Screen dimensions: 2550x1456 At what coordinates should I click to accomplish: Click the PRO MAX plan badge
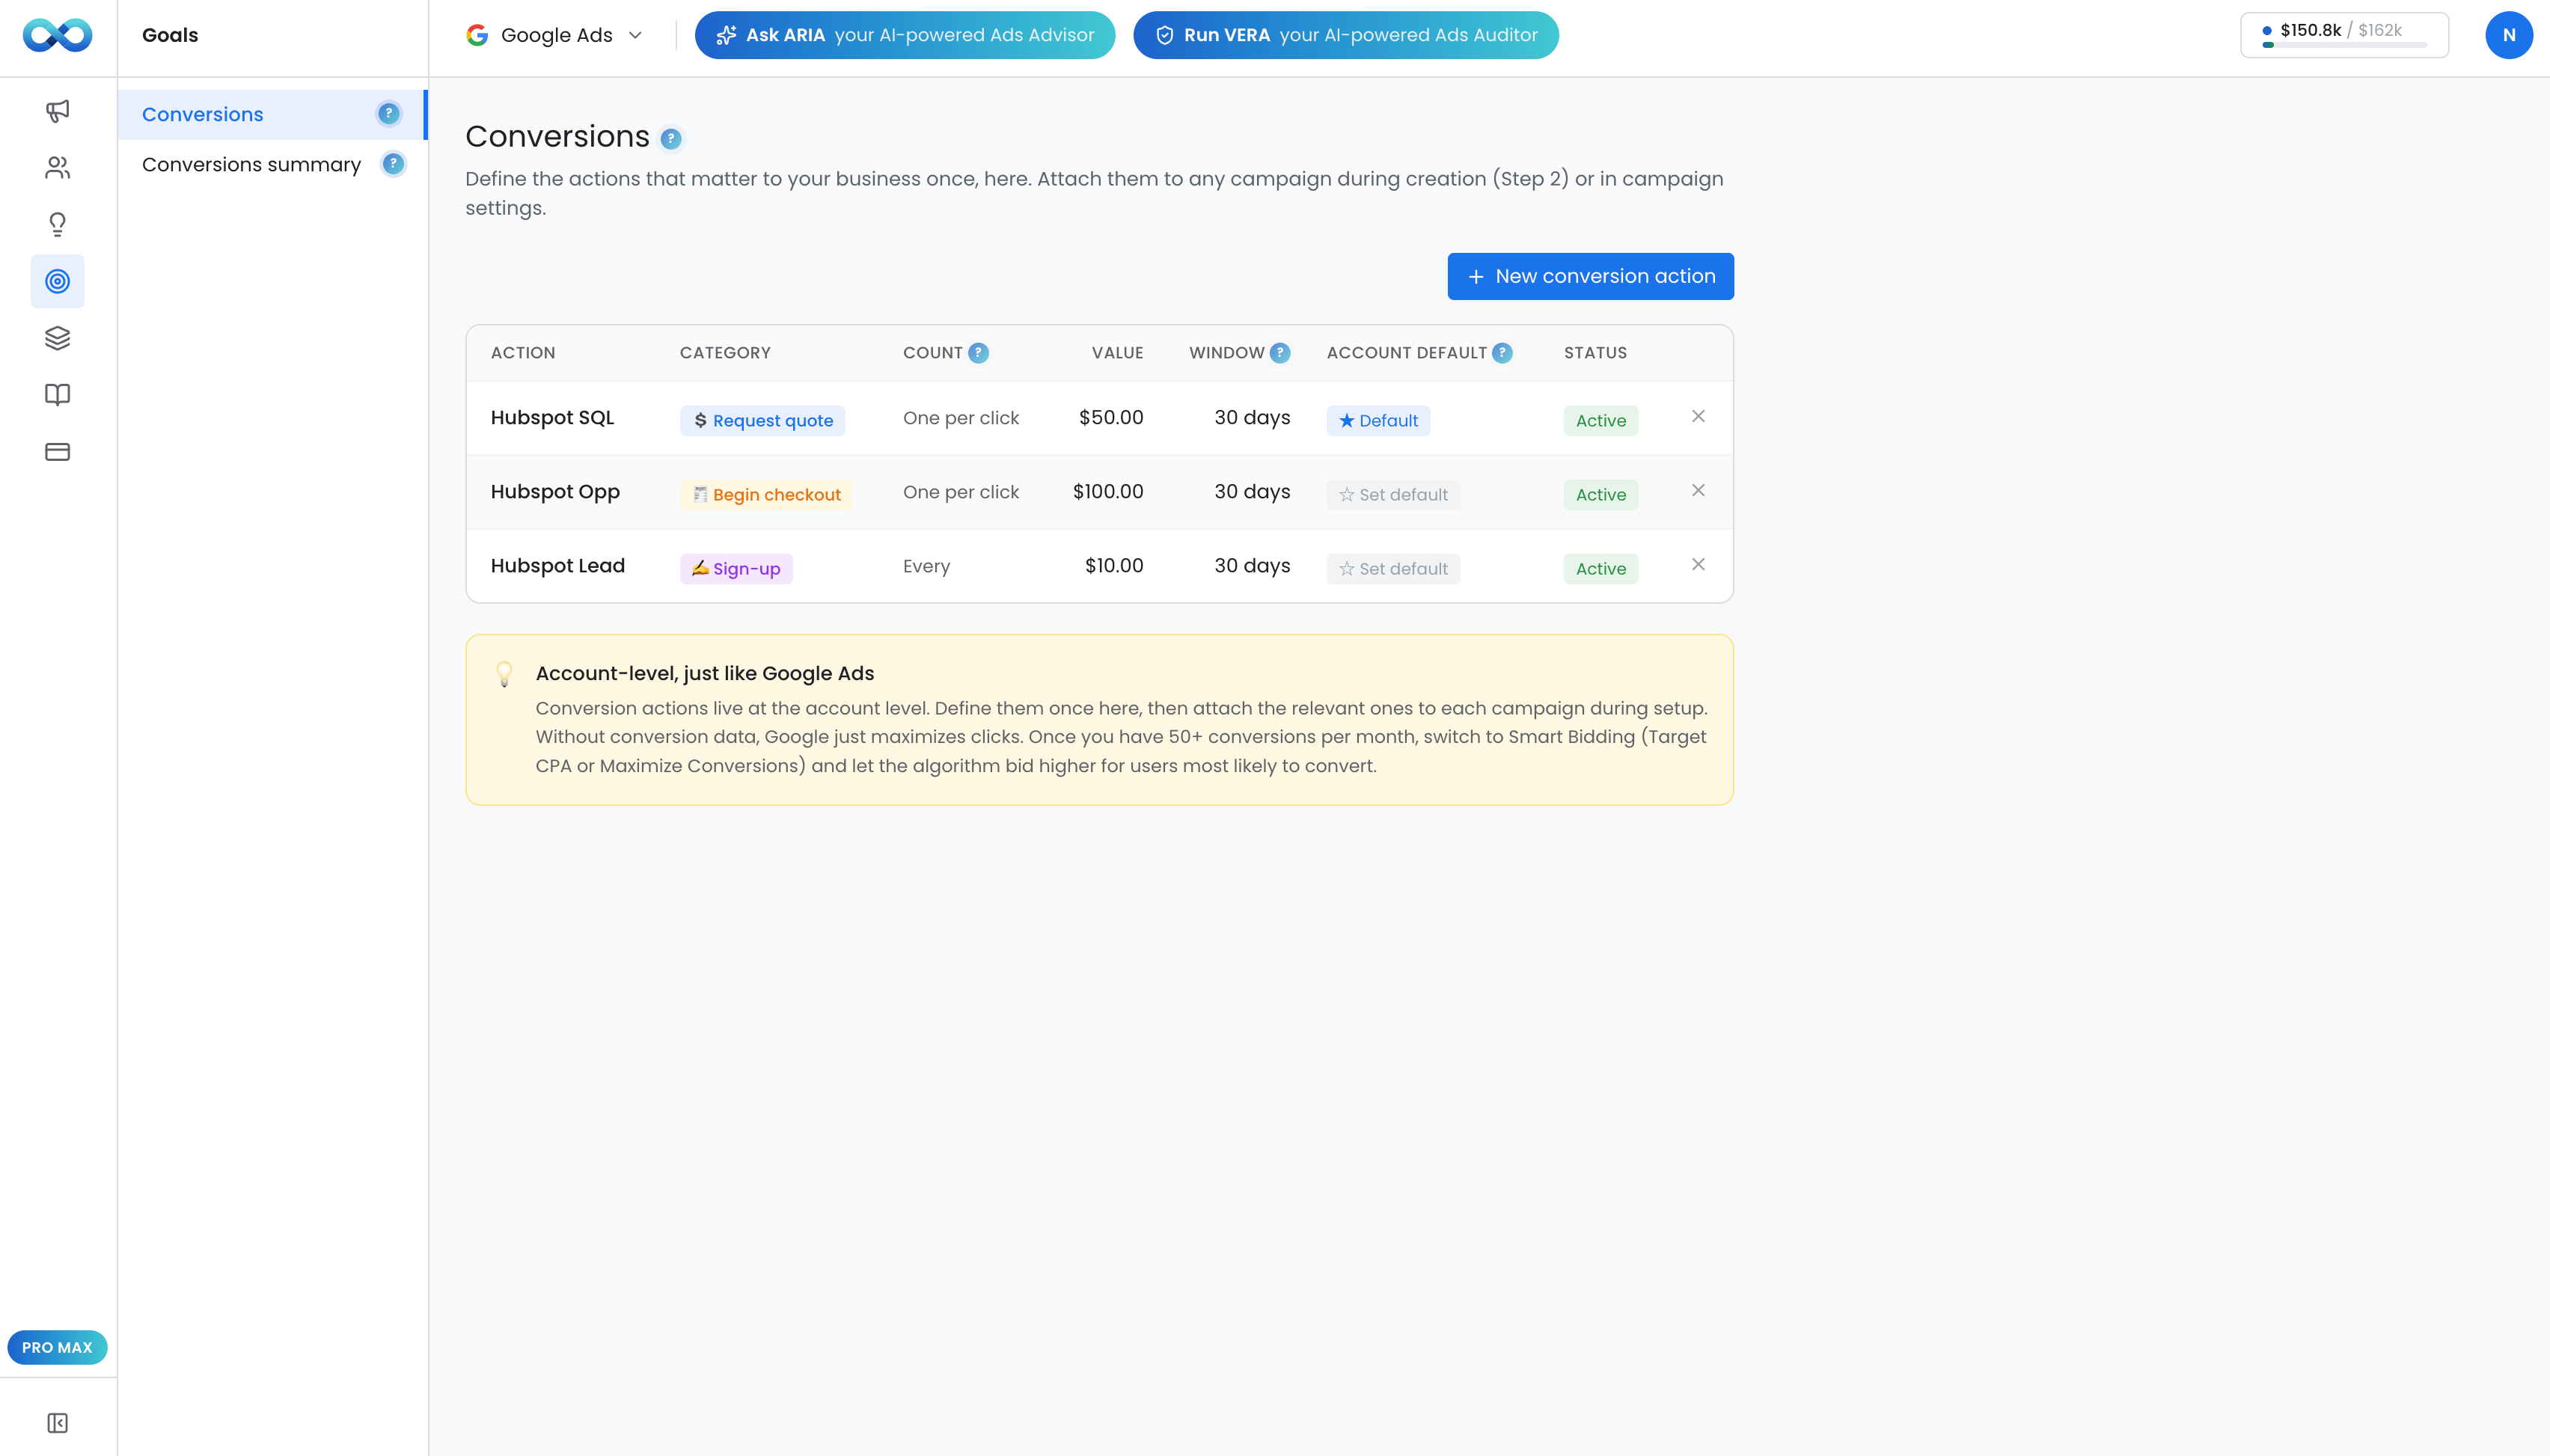(x=57, y=1347)
